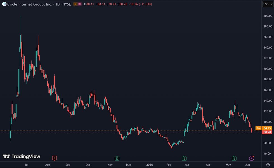Click the high value H88.11
Image resolution: width=274 pixels, height=168 pixels.
100,4
